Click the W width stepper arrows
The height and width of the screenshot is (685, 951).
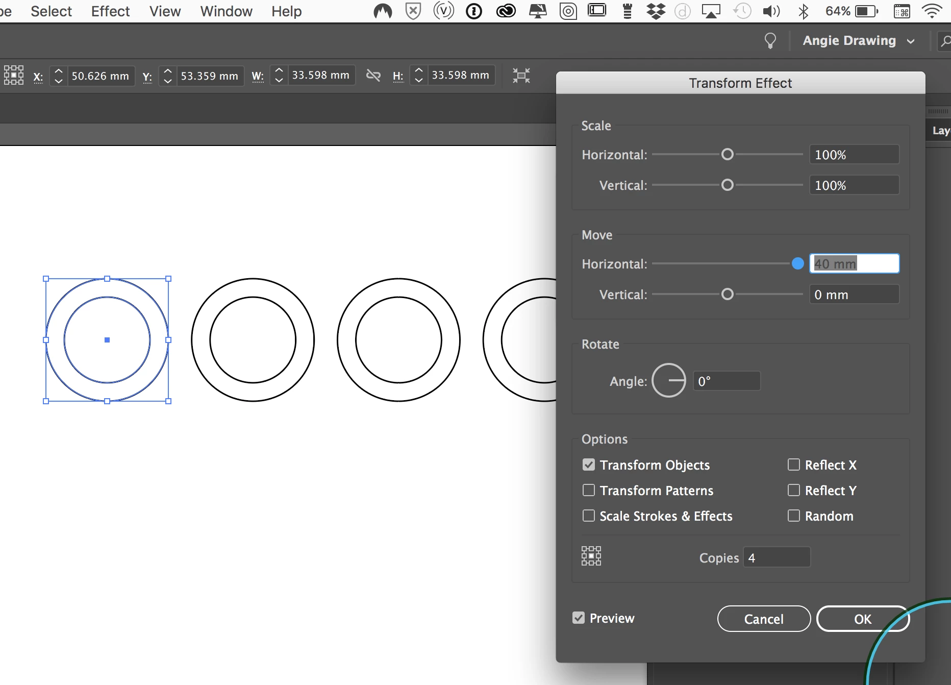point(279,75)
